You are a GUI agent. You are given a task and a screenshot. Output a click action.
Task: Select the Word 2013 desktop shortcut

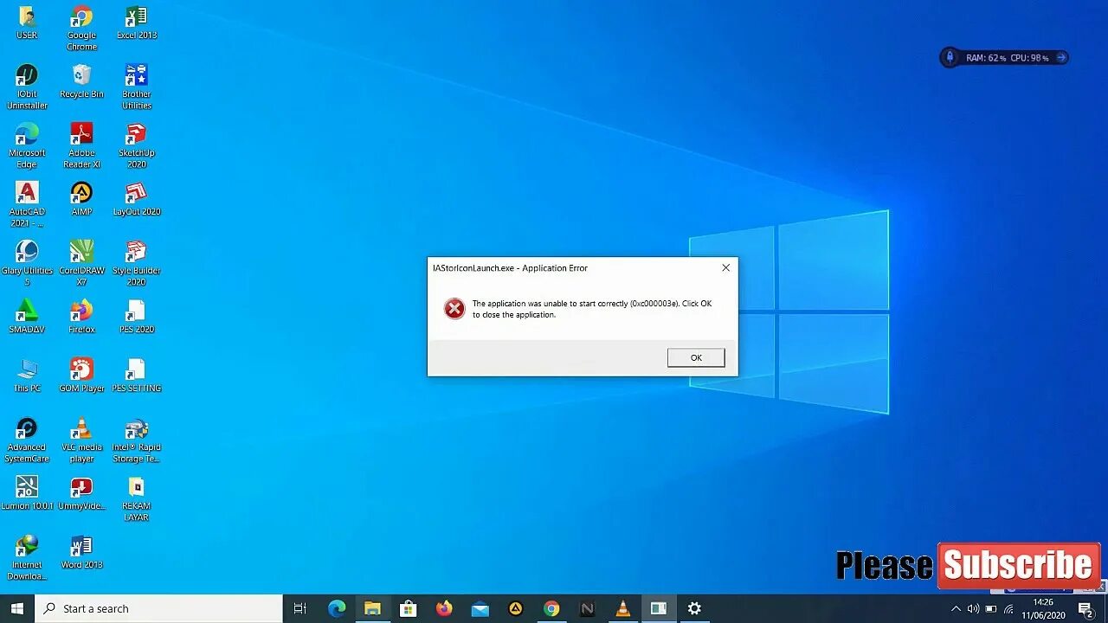pyautogui.click(x=81, y=553)
